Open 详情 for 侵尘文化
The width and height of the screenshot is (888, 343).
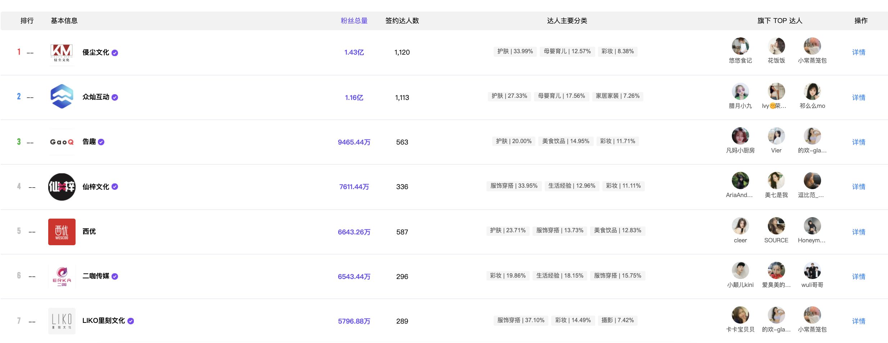858,52
